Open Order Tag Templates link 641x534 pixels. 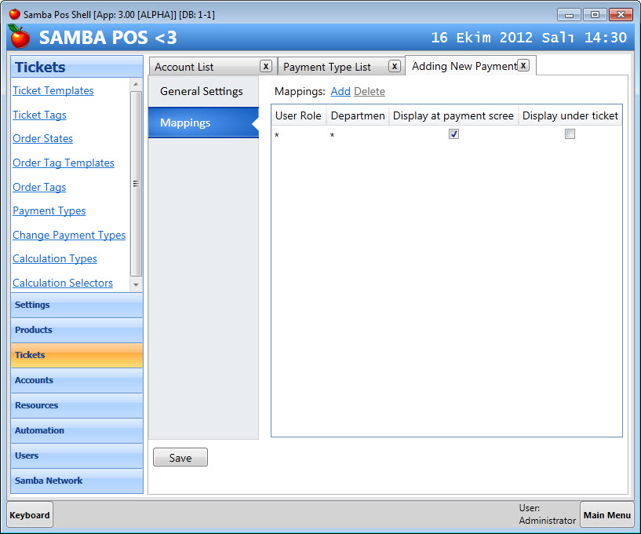pos(64,163)
